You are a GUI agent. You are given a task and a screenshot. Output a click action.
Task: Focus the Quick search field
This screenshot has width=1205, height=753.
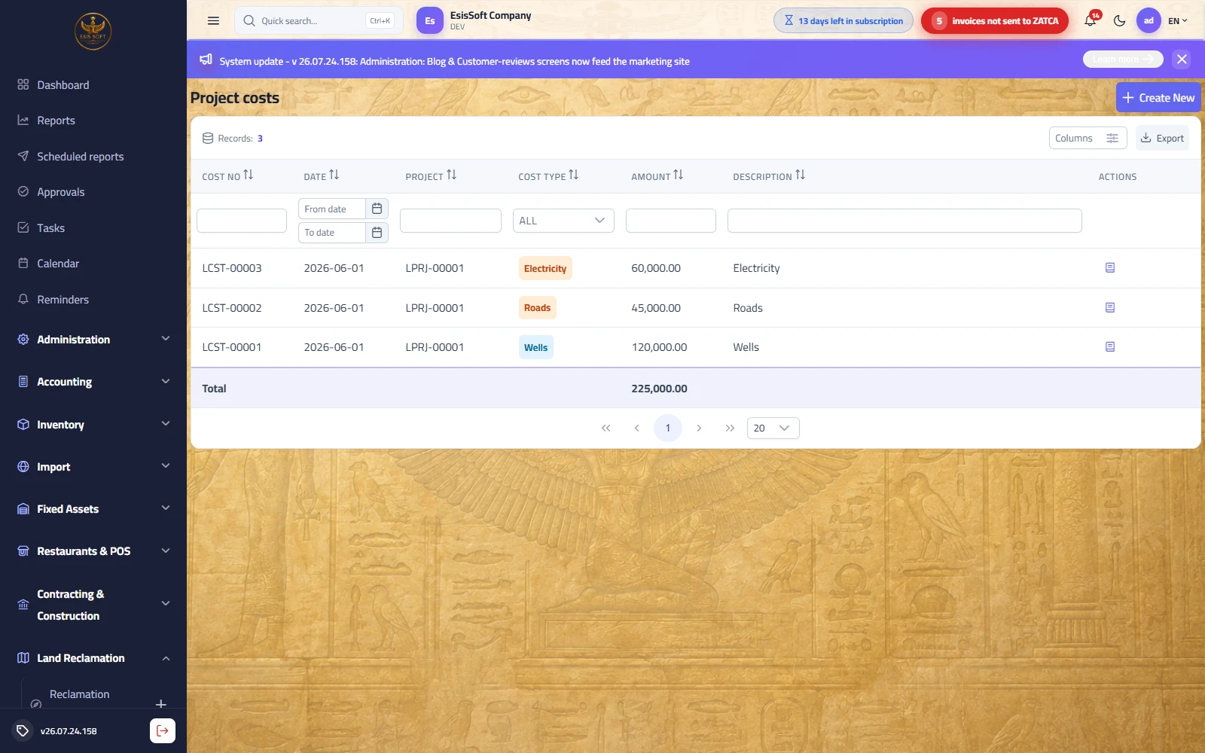pyautogui.click(x=319, y=21)
